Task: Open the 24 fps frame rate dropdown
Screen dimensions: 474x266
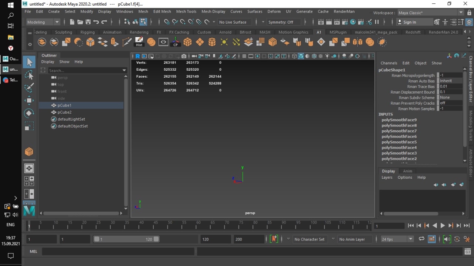Action: point(397,239)
